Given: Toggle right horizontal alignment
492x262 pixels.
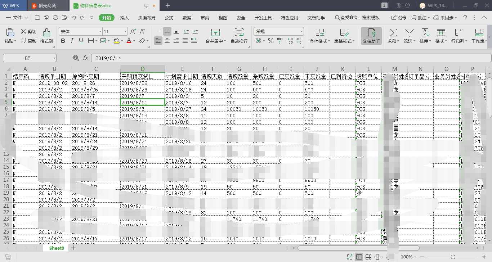Looking at the screenshot, I should pyautogui.click(x=176, y=41).
